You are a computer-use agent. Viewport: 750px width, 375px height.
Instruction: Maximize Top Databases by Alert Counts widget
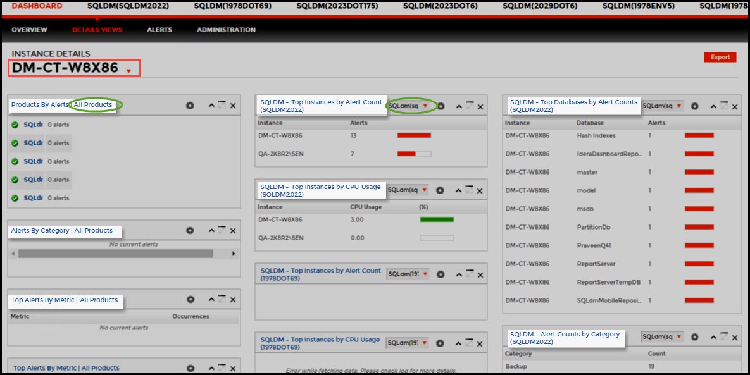(x=724, y=106)
